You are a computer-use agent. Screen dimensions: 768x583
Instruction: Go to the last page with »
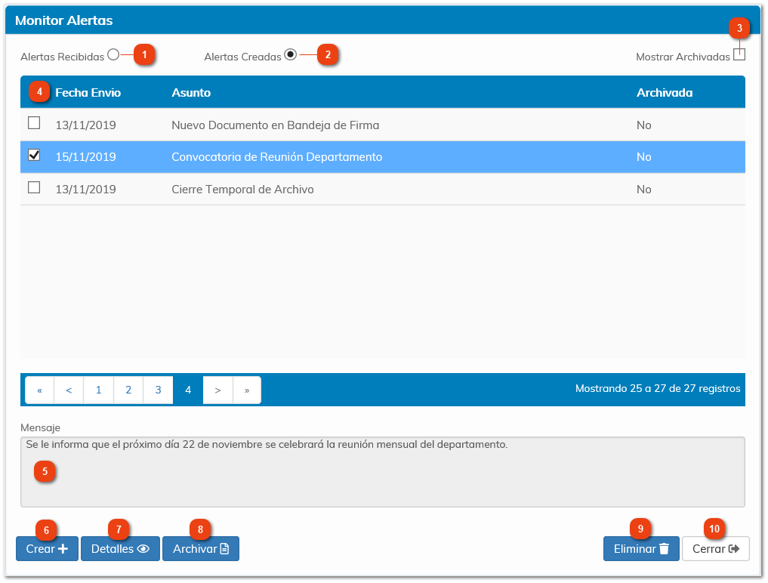(x=247, y=390)
